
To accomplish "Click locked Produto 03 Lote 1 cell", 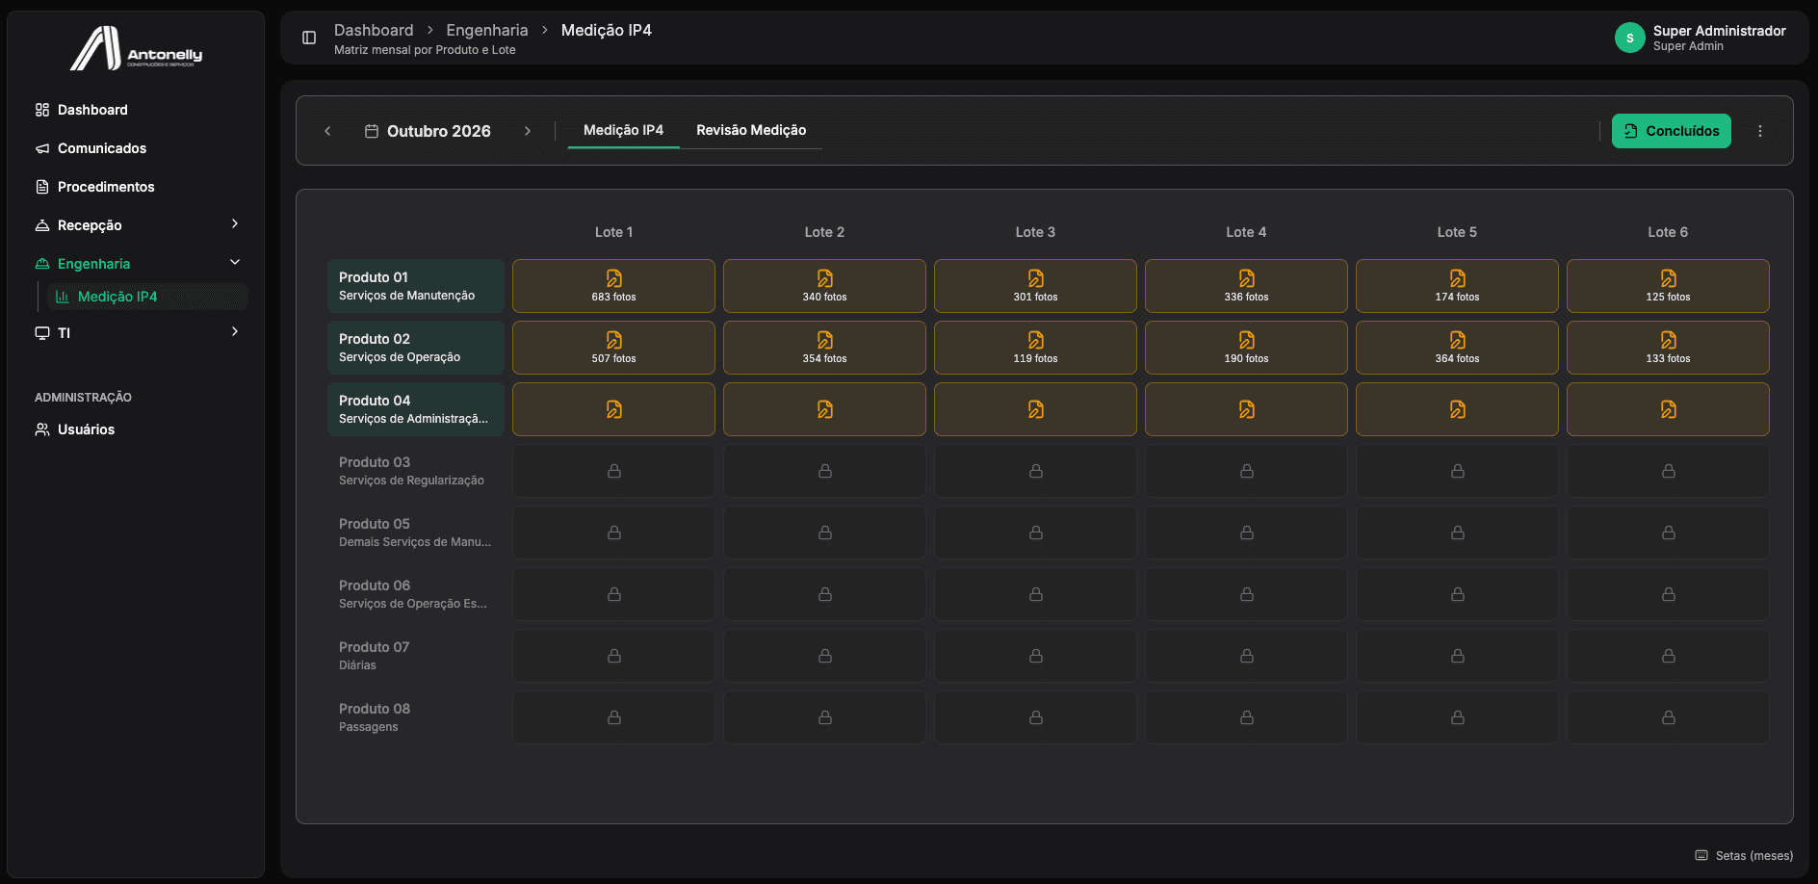I will 613,471.
